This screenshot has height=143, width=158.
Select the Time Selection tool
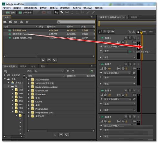click(72, 13)
